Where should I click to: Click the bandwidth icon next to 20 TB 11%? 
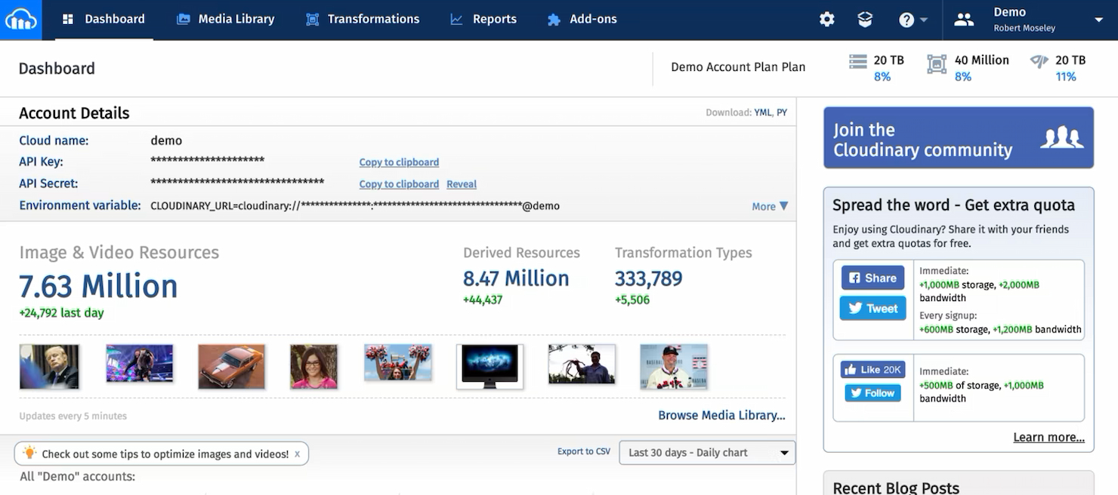pyautogui.click(x=1039, y=62)
